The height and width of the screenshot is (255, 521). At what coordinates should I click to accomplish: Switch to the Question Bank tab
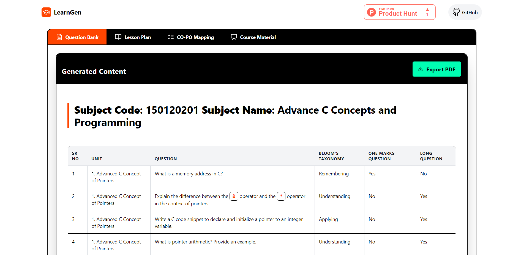coord(77,37)
